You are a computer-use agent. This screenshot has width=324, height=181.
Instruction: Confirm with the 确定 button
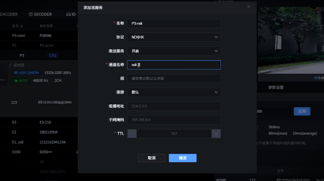pos(183,158)
